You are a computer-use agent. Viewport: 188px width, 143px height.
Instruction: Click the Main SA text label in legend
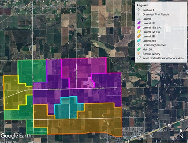148,49
